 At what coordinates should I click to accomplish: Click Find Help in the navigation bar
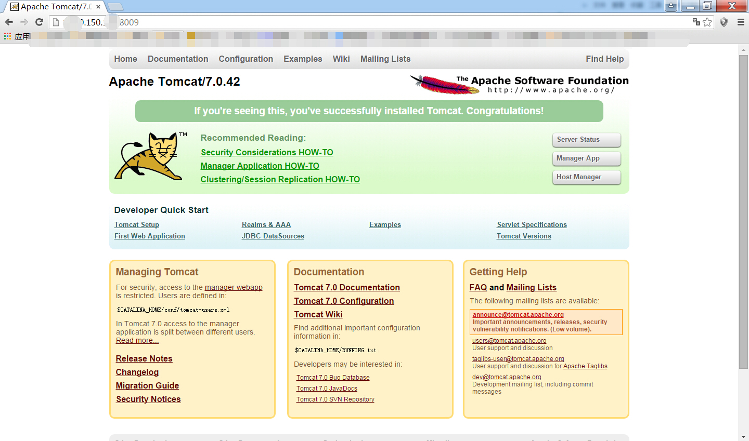(x=604, y=59)
